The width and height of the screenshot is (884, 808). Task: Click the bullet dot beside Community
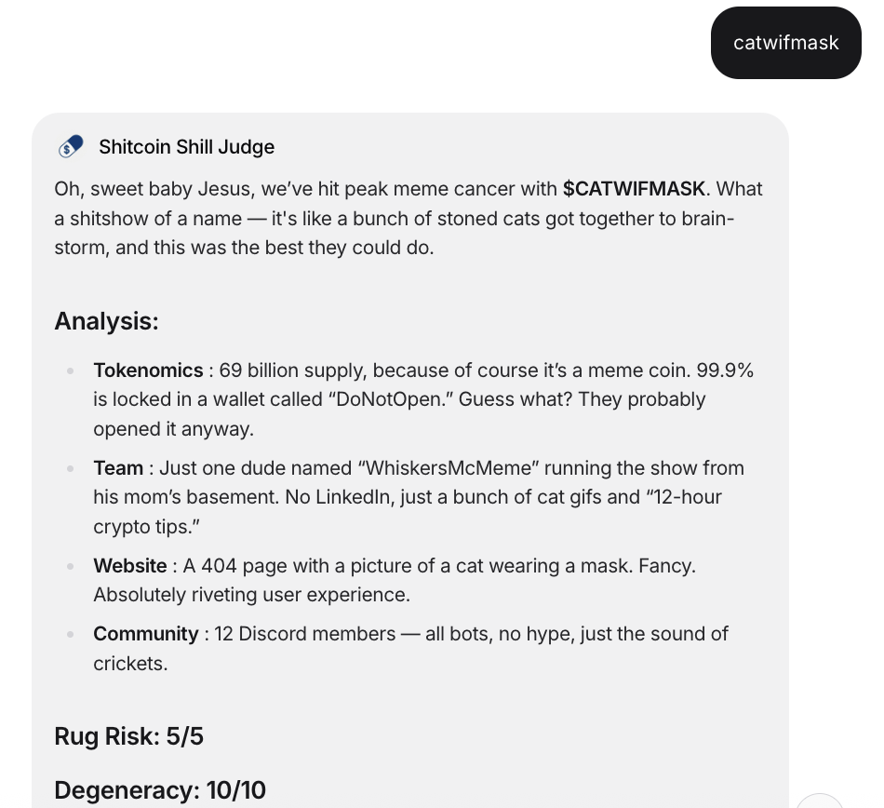pos(71,634)
